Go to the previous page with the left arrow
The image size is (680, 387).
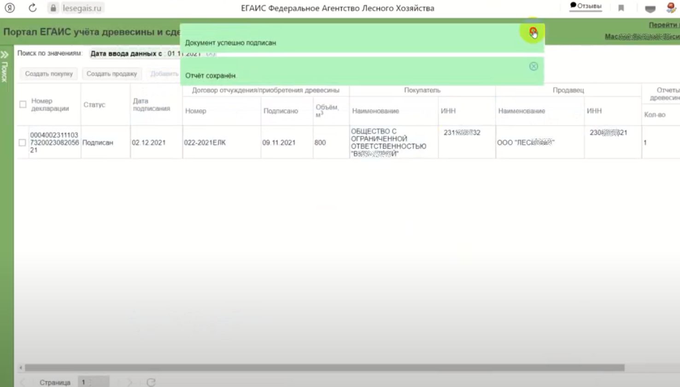23,382
